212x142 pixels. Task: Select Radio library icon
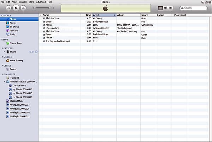tap(8, 35)
